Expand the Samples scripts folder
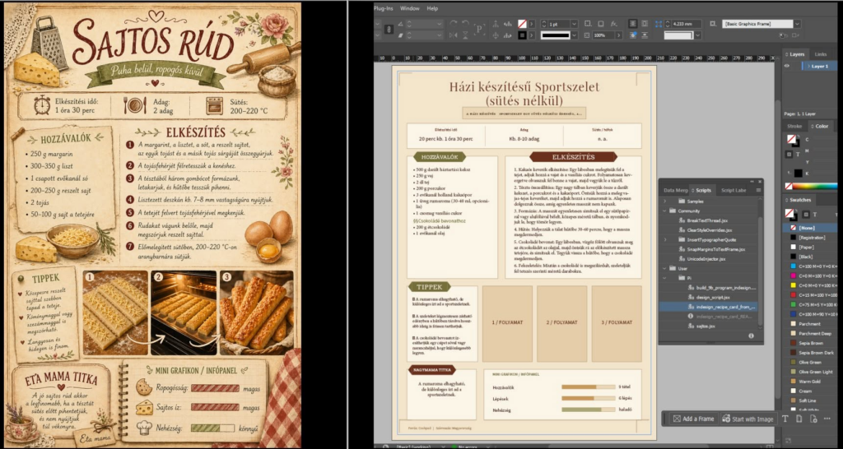 665,201
